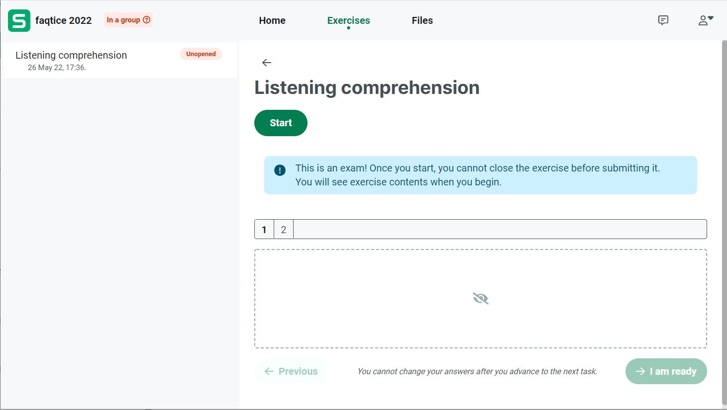Screen dimensions: 727x410
Task: Click the In a group badge
Action: click(x=123, y=20)
